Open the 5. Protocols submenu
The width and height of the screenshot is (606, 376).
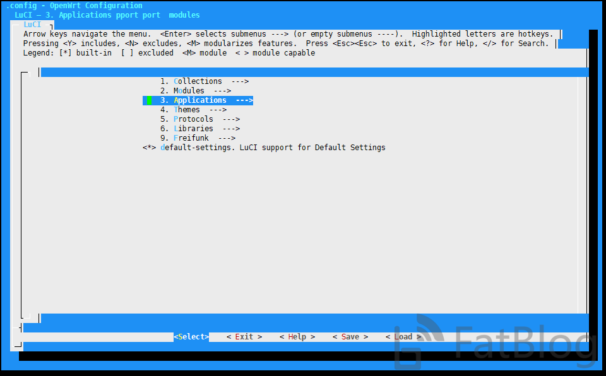click(x=200, y=119)
